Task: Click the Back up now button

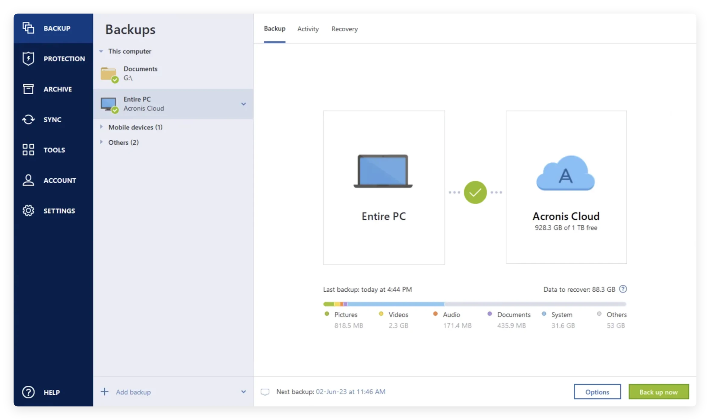Action: (659, 392)
